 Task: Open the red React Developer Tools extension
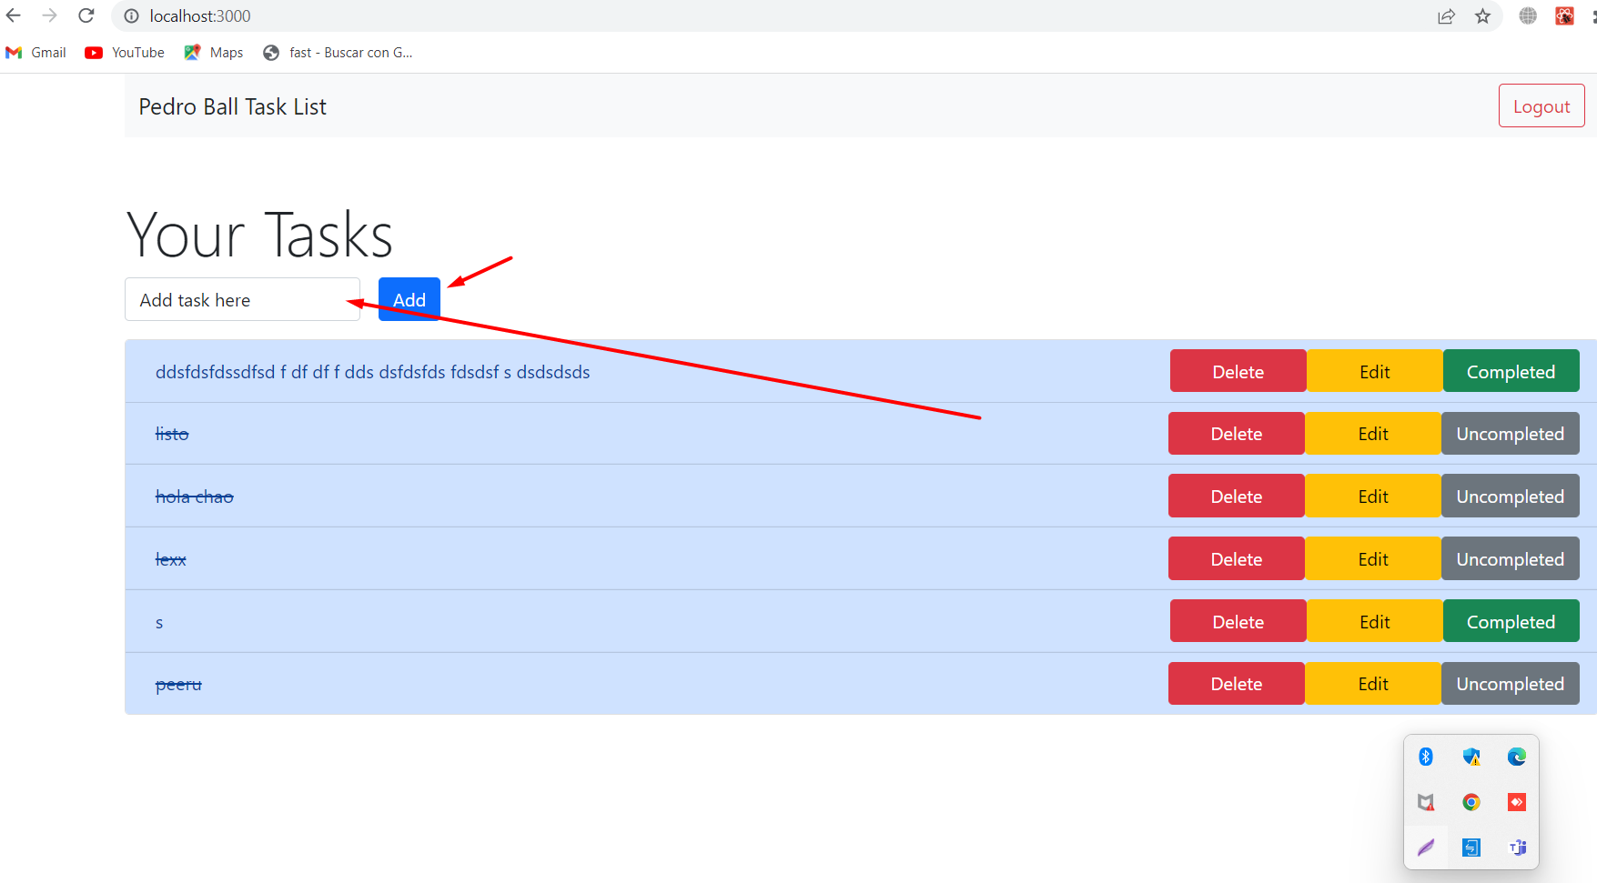pos(1564,16)
